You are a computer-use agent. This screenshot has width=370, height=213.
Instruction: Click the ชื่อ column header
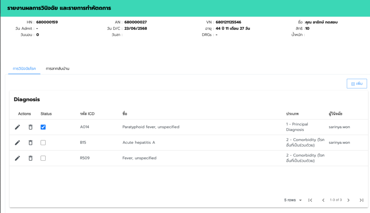click(125, 114)
